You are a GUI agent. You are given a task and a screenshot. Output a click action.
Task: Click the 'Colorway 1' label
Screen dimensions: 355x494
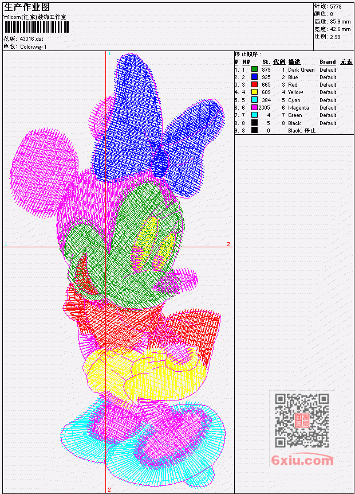(33, 47)
